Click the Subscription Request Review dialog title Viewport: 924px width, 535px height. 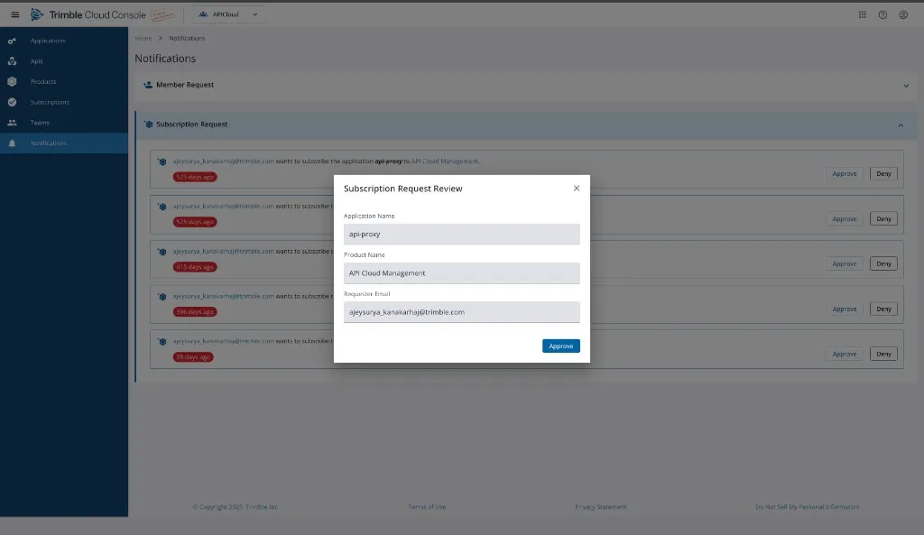403,189
